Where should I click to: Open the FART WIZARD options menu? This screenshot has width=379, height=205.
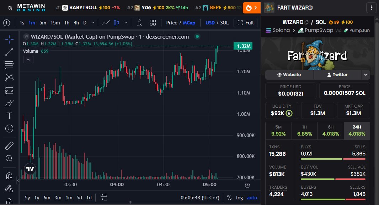coord(372,8)
